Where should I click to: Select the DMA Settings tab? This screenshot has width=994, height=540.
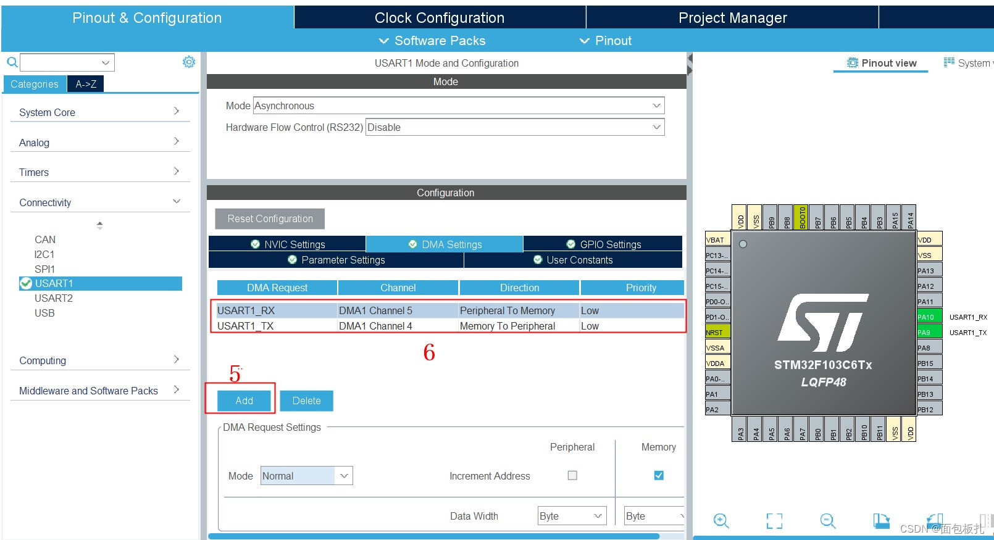[x=445, y=244]
